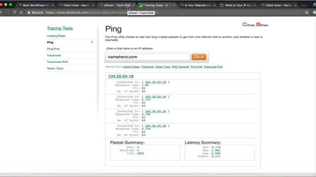Image resolution: width=316 pixels, height=177 pixels.
Task: Close the Best WordPress tab
Action: (x=53, y=5)
